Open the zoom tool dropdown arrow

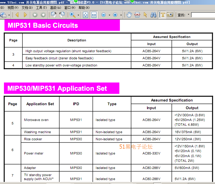tap(79, 15)
